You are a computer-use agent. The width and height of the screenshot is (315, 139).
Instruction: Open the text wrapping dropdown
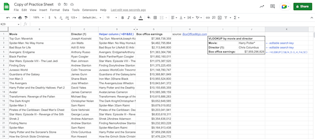(190, 18)
